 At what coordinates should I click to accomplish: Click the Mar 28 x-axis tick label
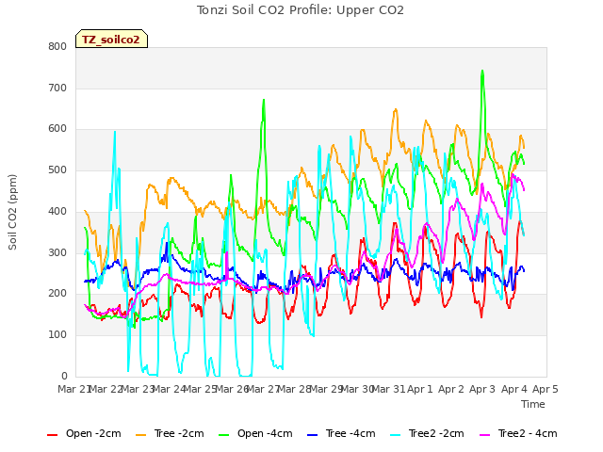(x=294, y=389)
